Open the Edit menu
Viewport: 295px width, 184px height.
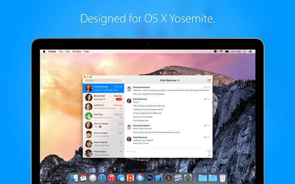(x=67, y=52)
